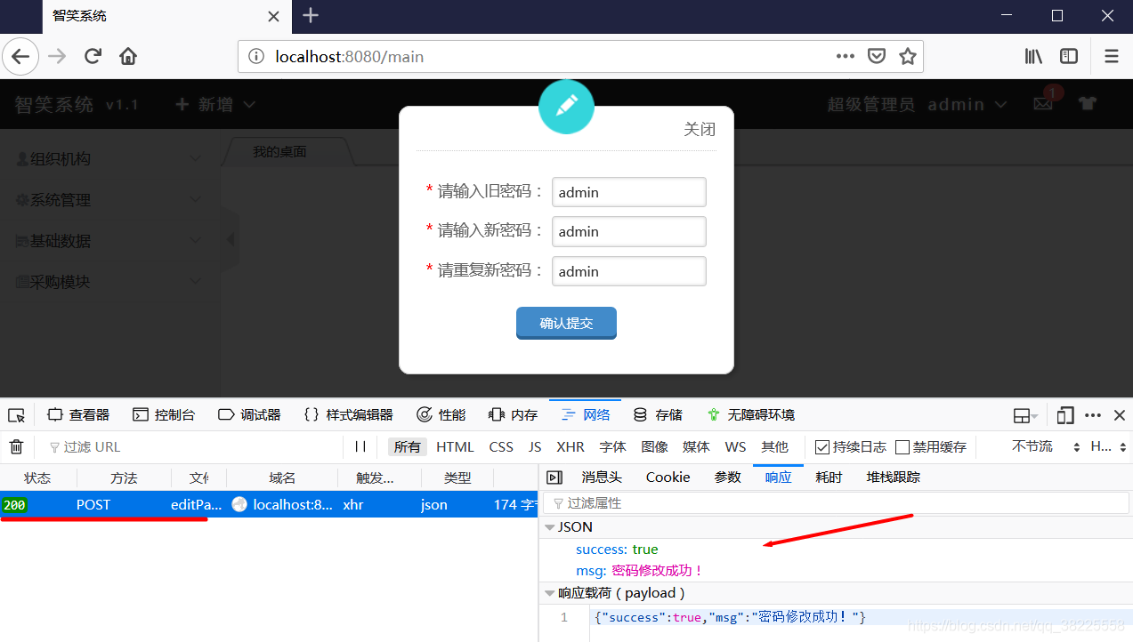The width and height of the screenshot is (1133, 642).
Task: Open devtools more options meatball menu
Action: coord(1092,414)
